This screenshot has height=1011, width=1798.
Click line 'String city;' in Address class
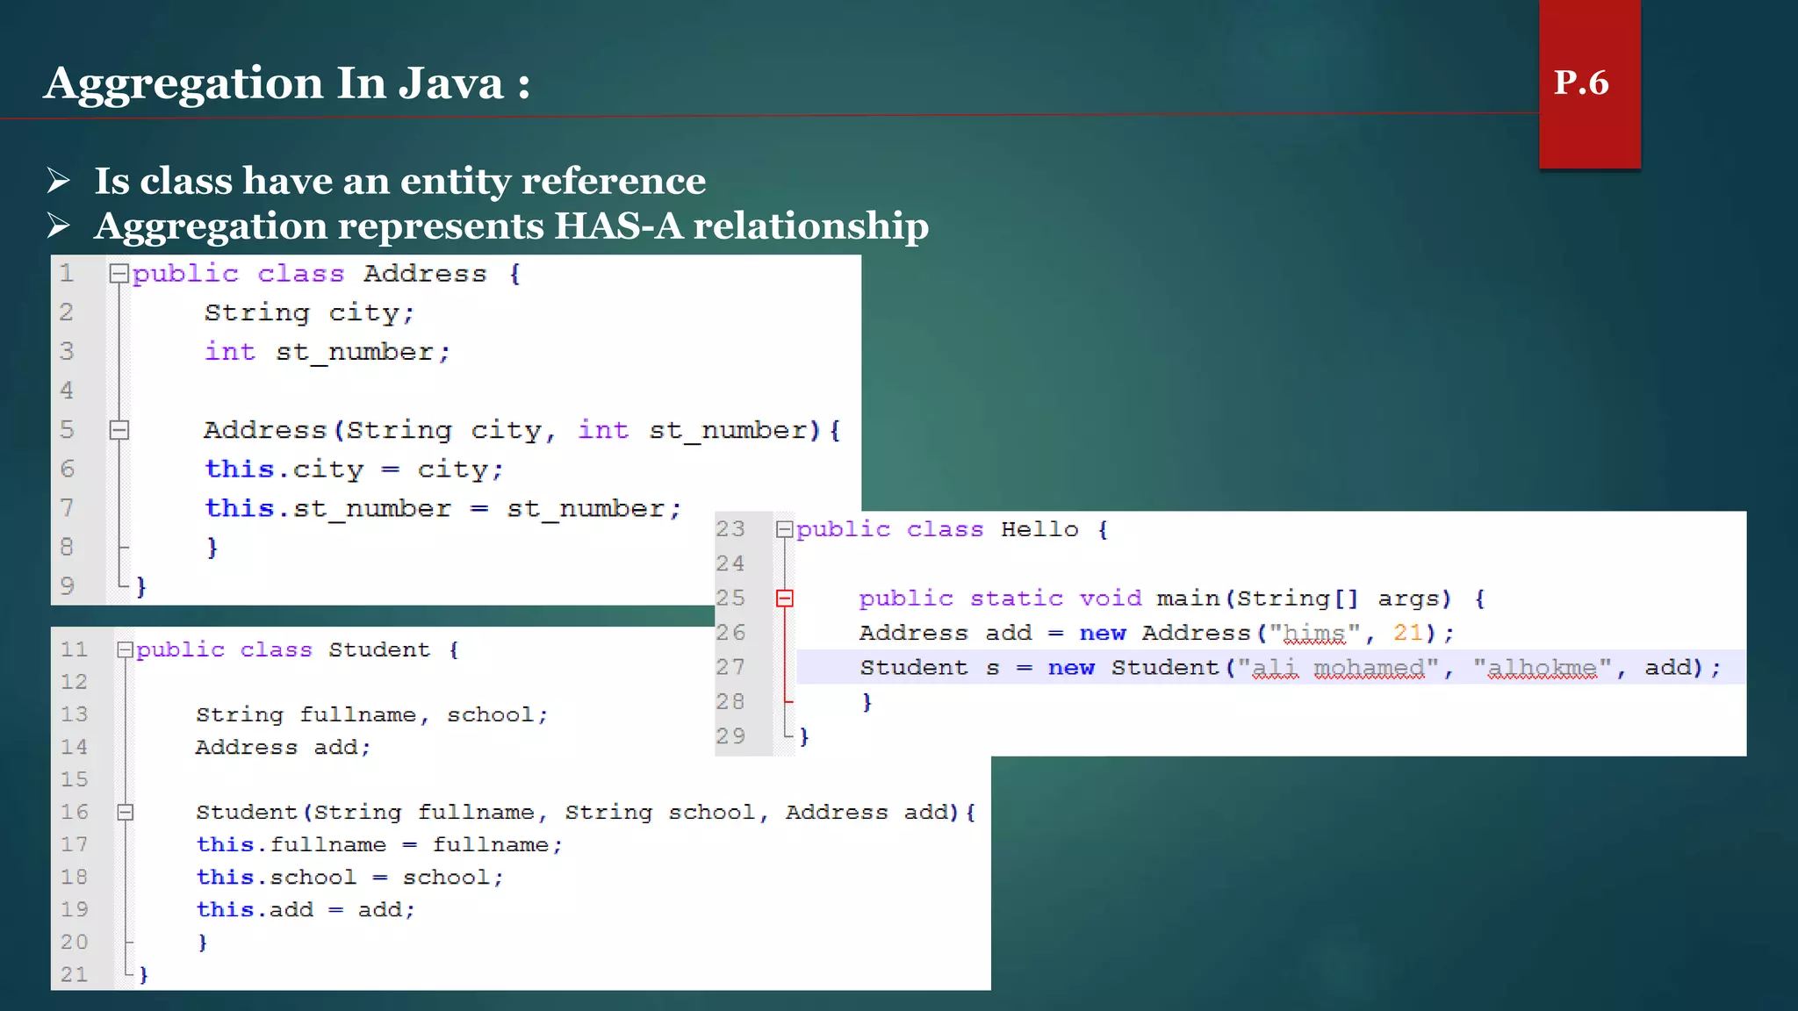[x=309, y=313]
